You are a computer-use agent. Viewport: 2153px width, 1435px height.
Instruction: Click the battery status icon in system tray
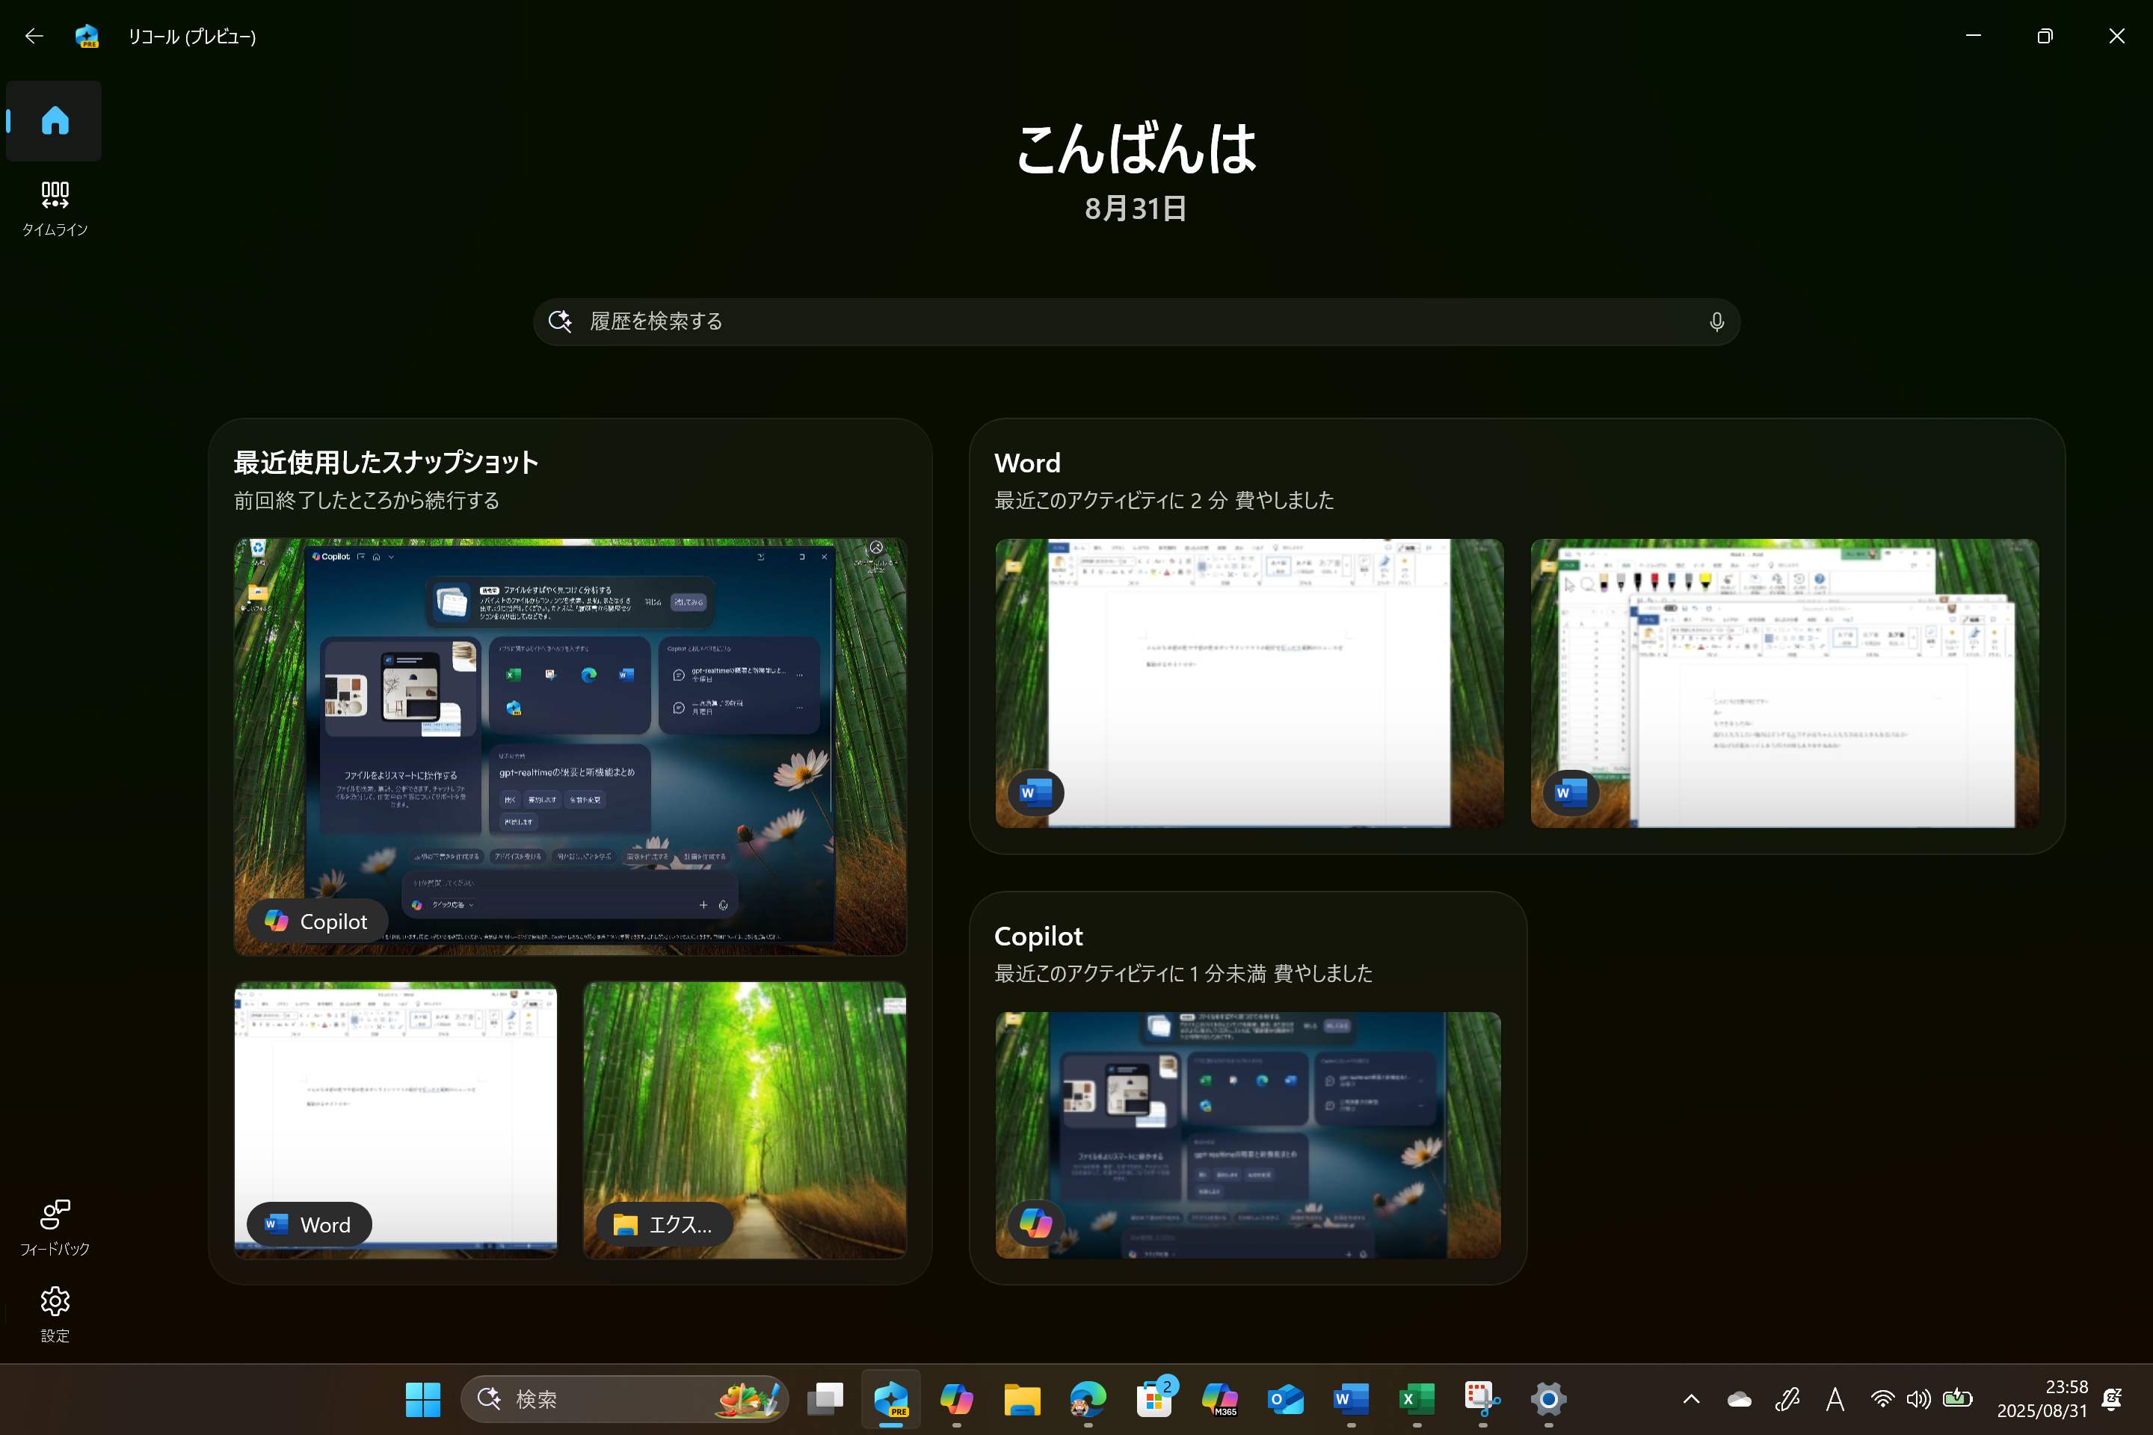1958,1399
